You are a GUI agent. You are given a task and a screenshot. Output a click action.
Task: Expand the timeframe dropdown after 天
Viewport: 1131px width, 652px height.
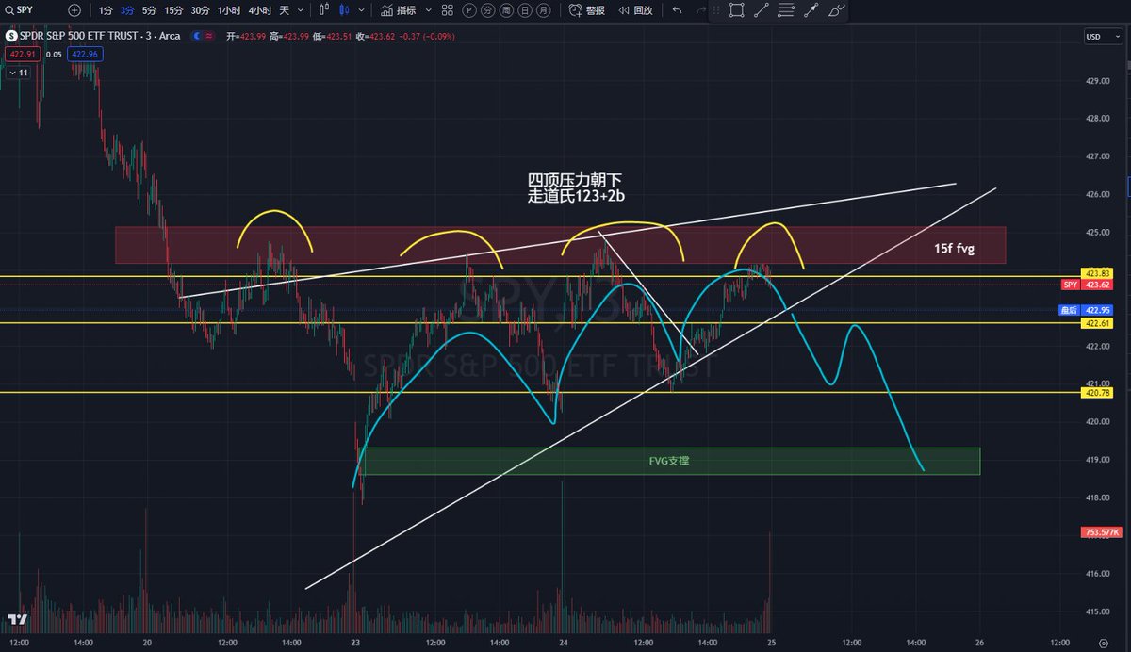[x=300, y=10]
